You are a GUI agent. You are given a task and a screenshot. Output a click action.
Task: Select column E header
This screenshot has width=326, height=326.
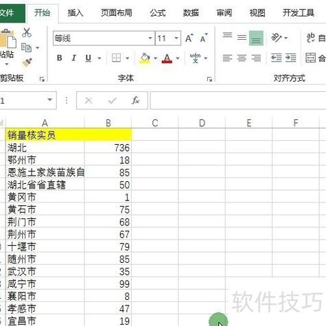[249, 123]
